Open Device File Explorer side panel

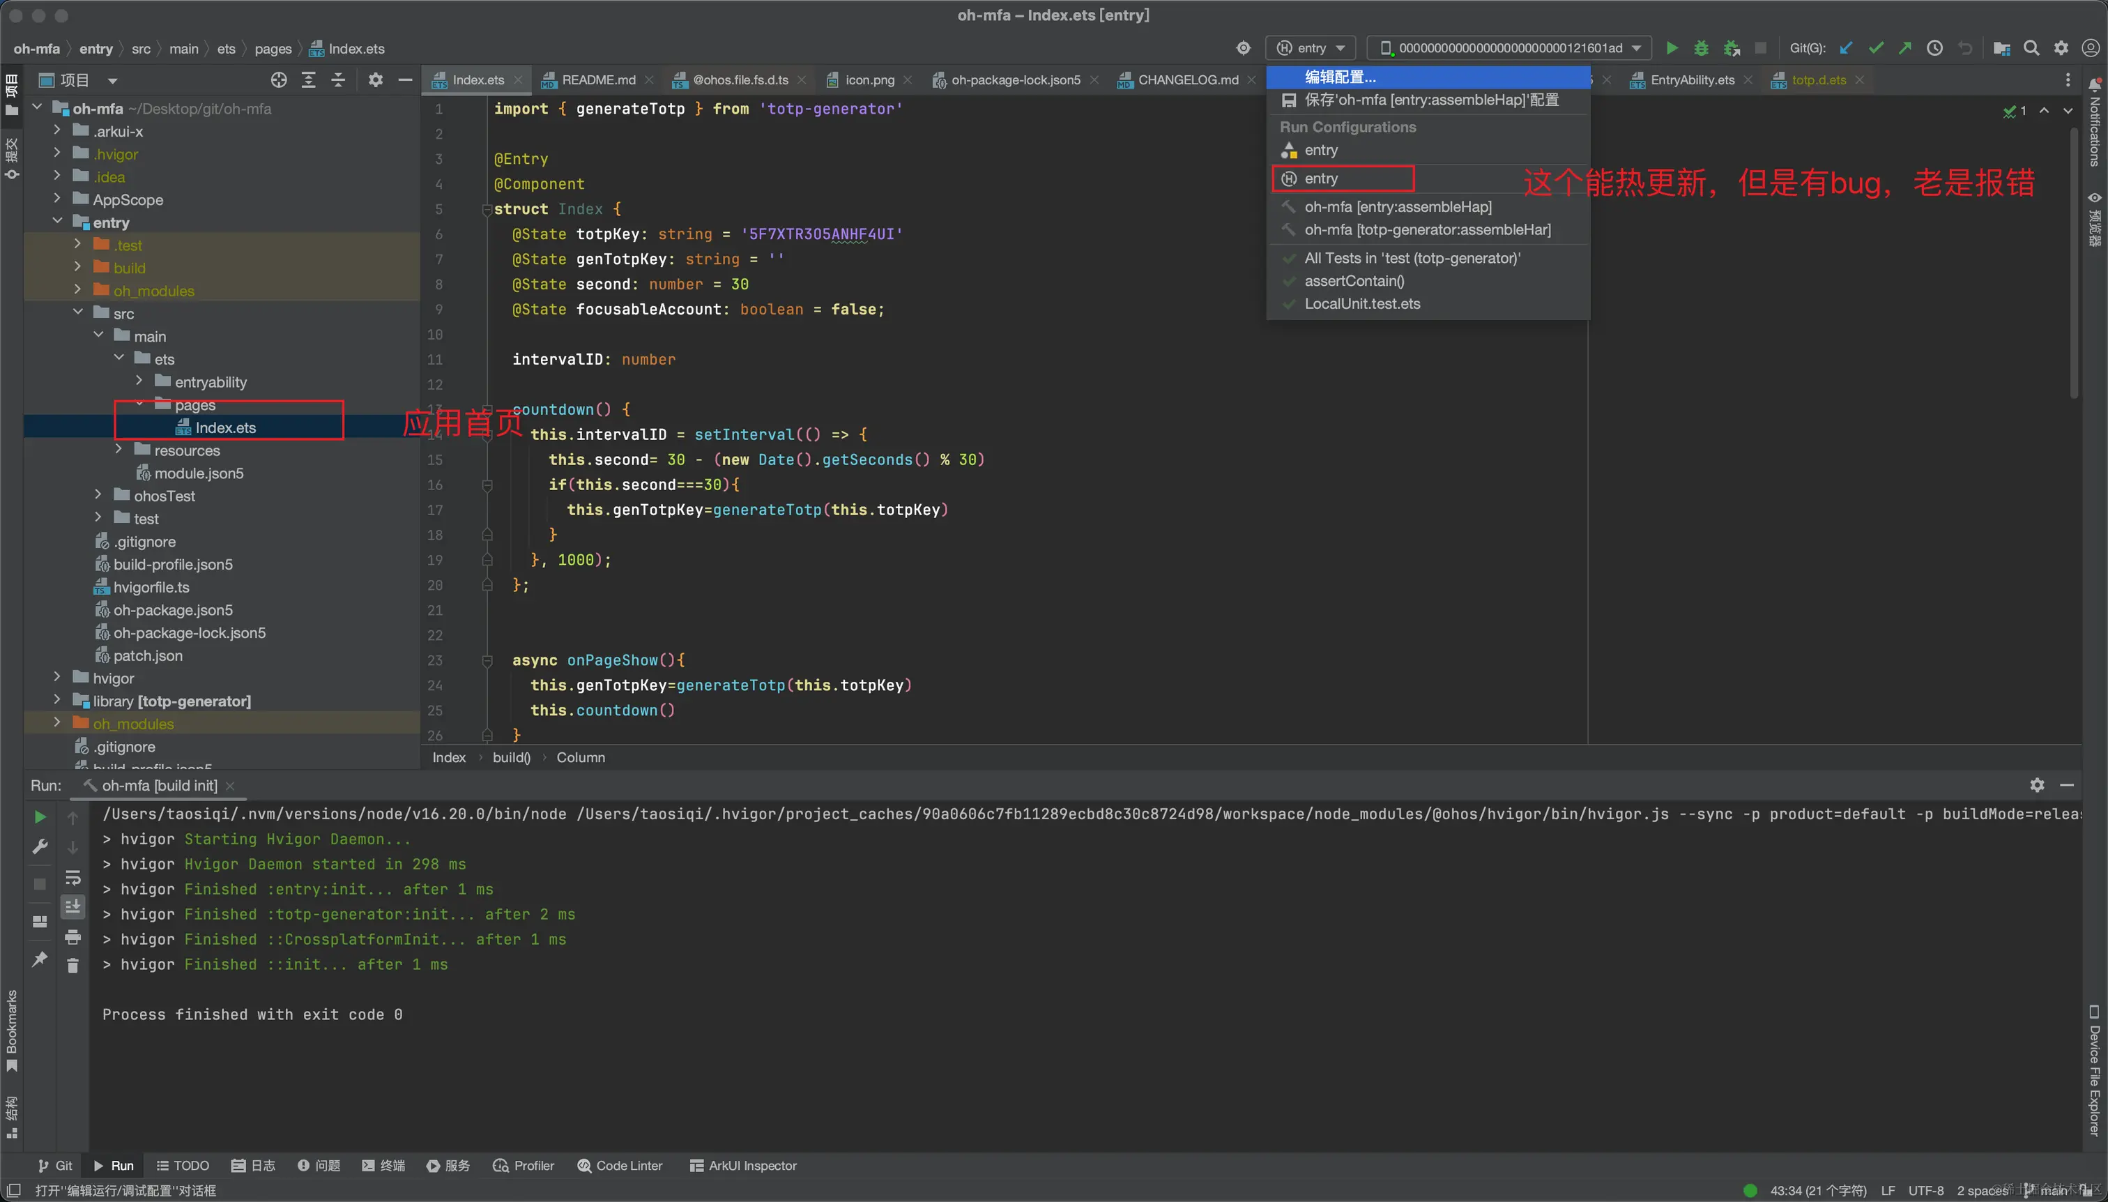coord(2095,1071)
